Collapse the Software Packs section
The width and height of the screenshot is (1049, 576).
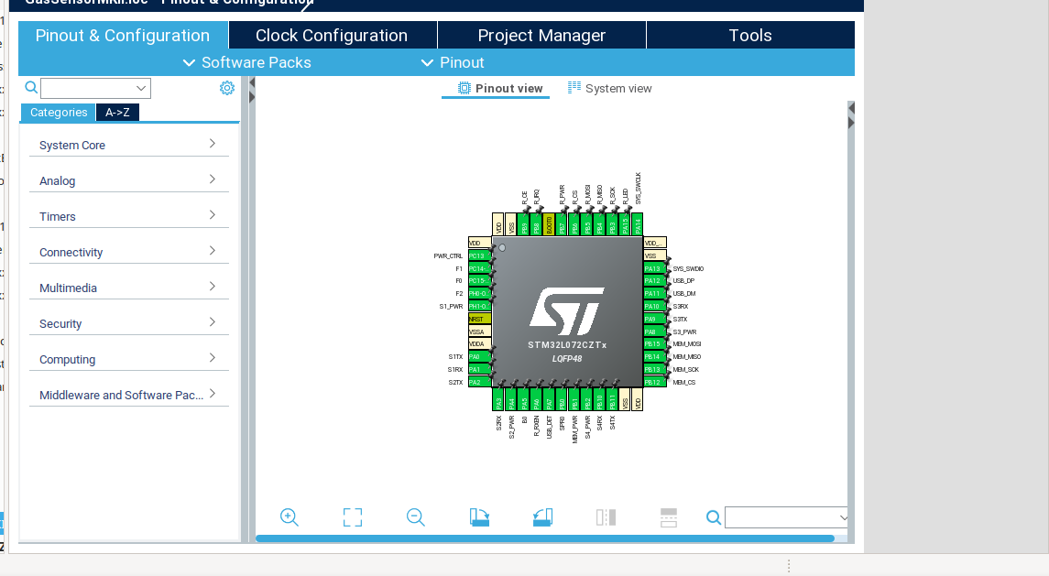pyautogui.click(x=190, y=62)
